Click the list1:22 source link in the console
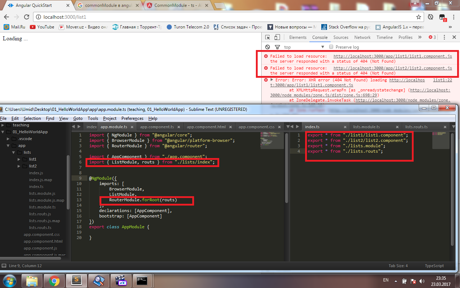 click(442, 80)
